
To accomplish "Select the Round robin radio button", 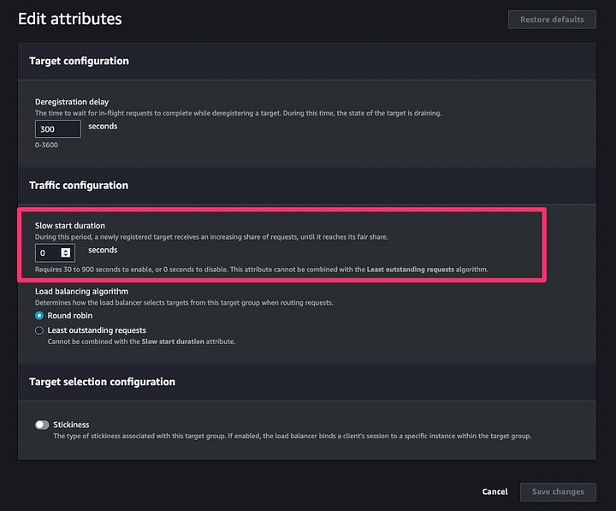I will 39,316.
